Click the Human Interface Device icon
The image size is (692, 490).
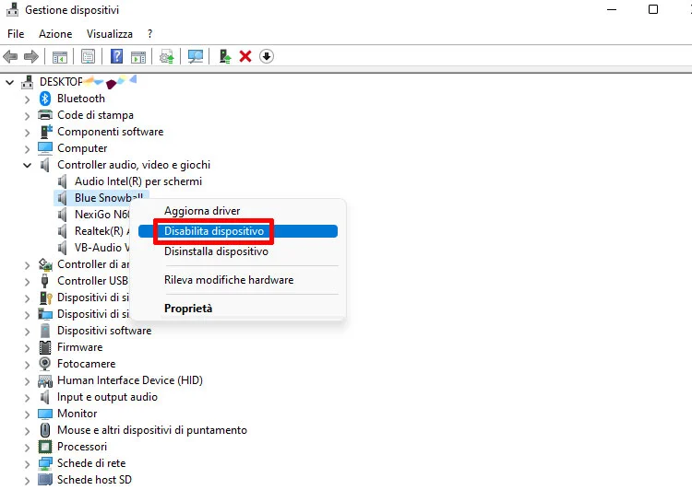coord(45,380)
